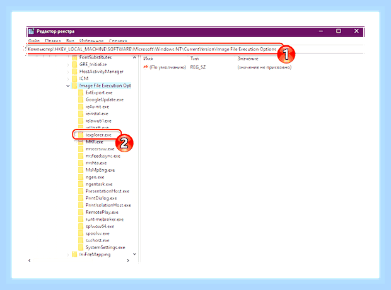
Task: Select the SystemSettings.exe key
Action: coord(105,247)
